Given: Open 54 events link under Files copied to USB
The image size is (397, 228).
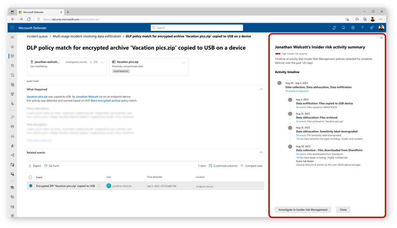Looking at the screenshot, I should [x=301, y=107].
